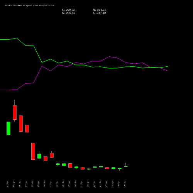Click the high price value H: 341.45

click(x=99, y=10)
